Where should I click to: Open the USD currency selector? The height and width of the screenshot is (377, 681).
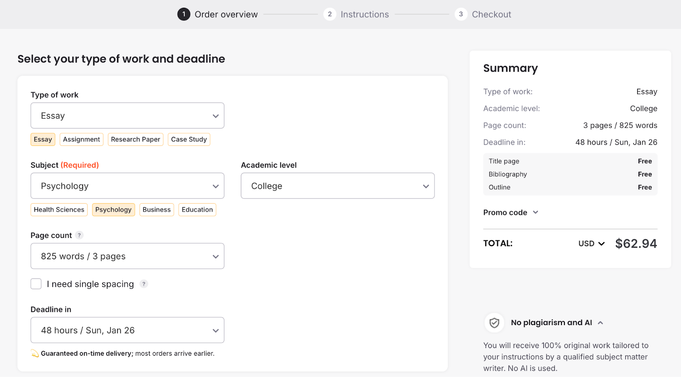point(592,243)
